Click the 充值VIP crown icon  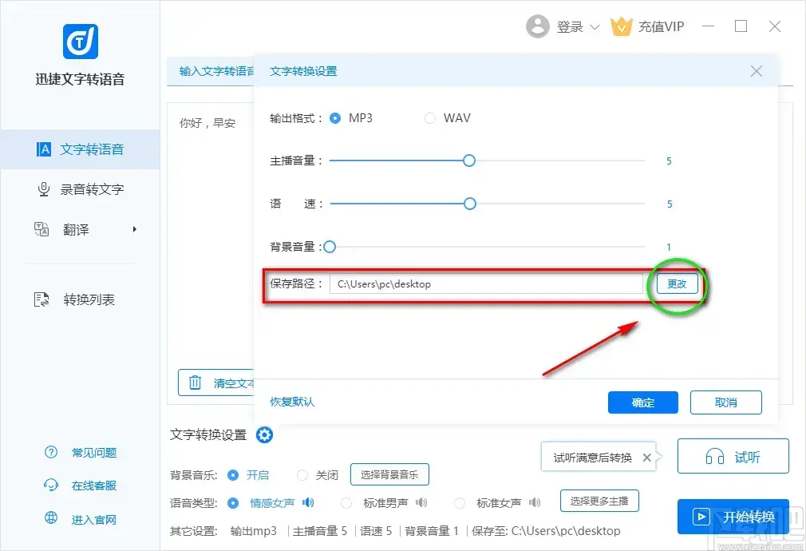coord(621,27)
